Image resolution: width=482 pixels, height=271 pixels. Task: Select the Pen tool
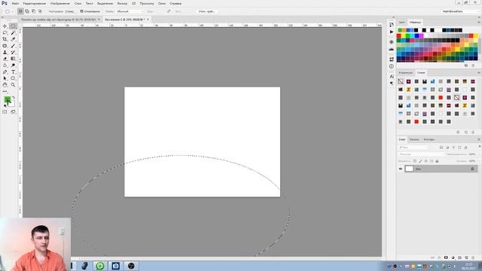[x=5, y=72]
